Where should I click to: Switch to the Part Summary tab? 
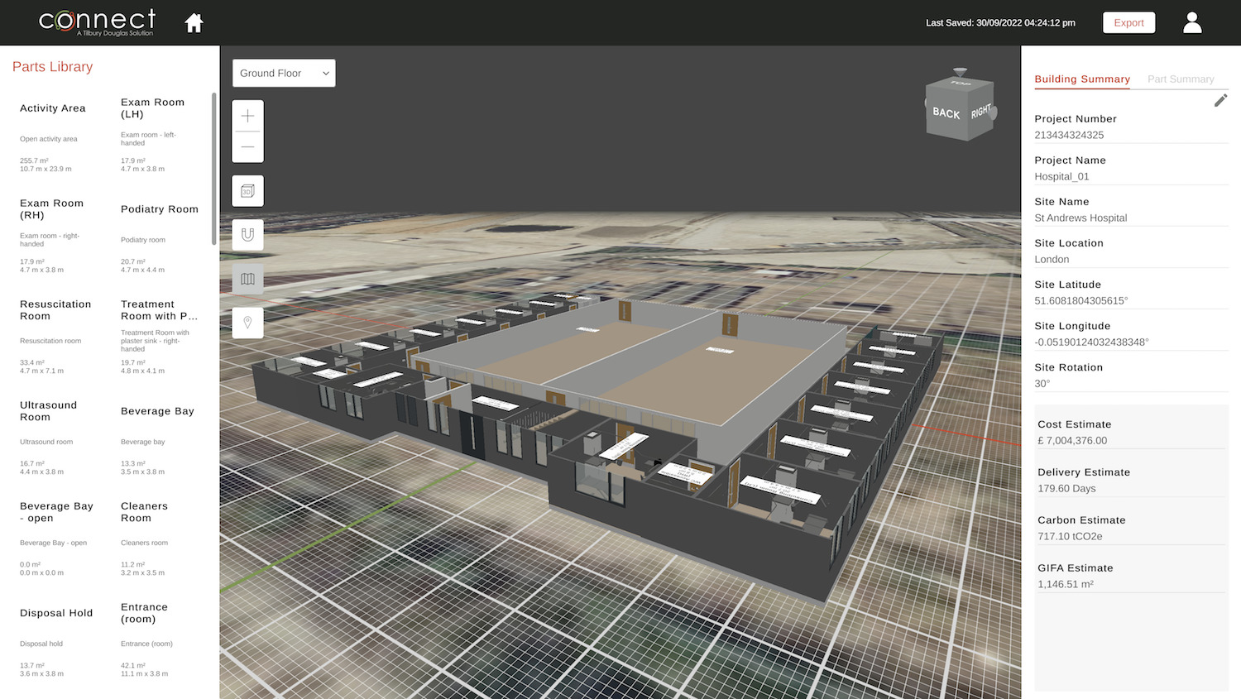(x=1181, y=79)
